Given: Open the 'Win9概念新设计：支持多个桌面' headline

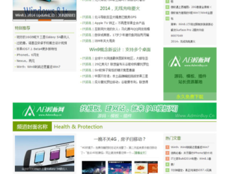Looking at the screenshot, I should [x=120, y=50].
